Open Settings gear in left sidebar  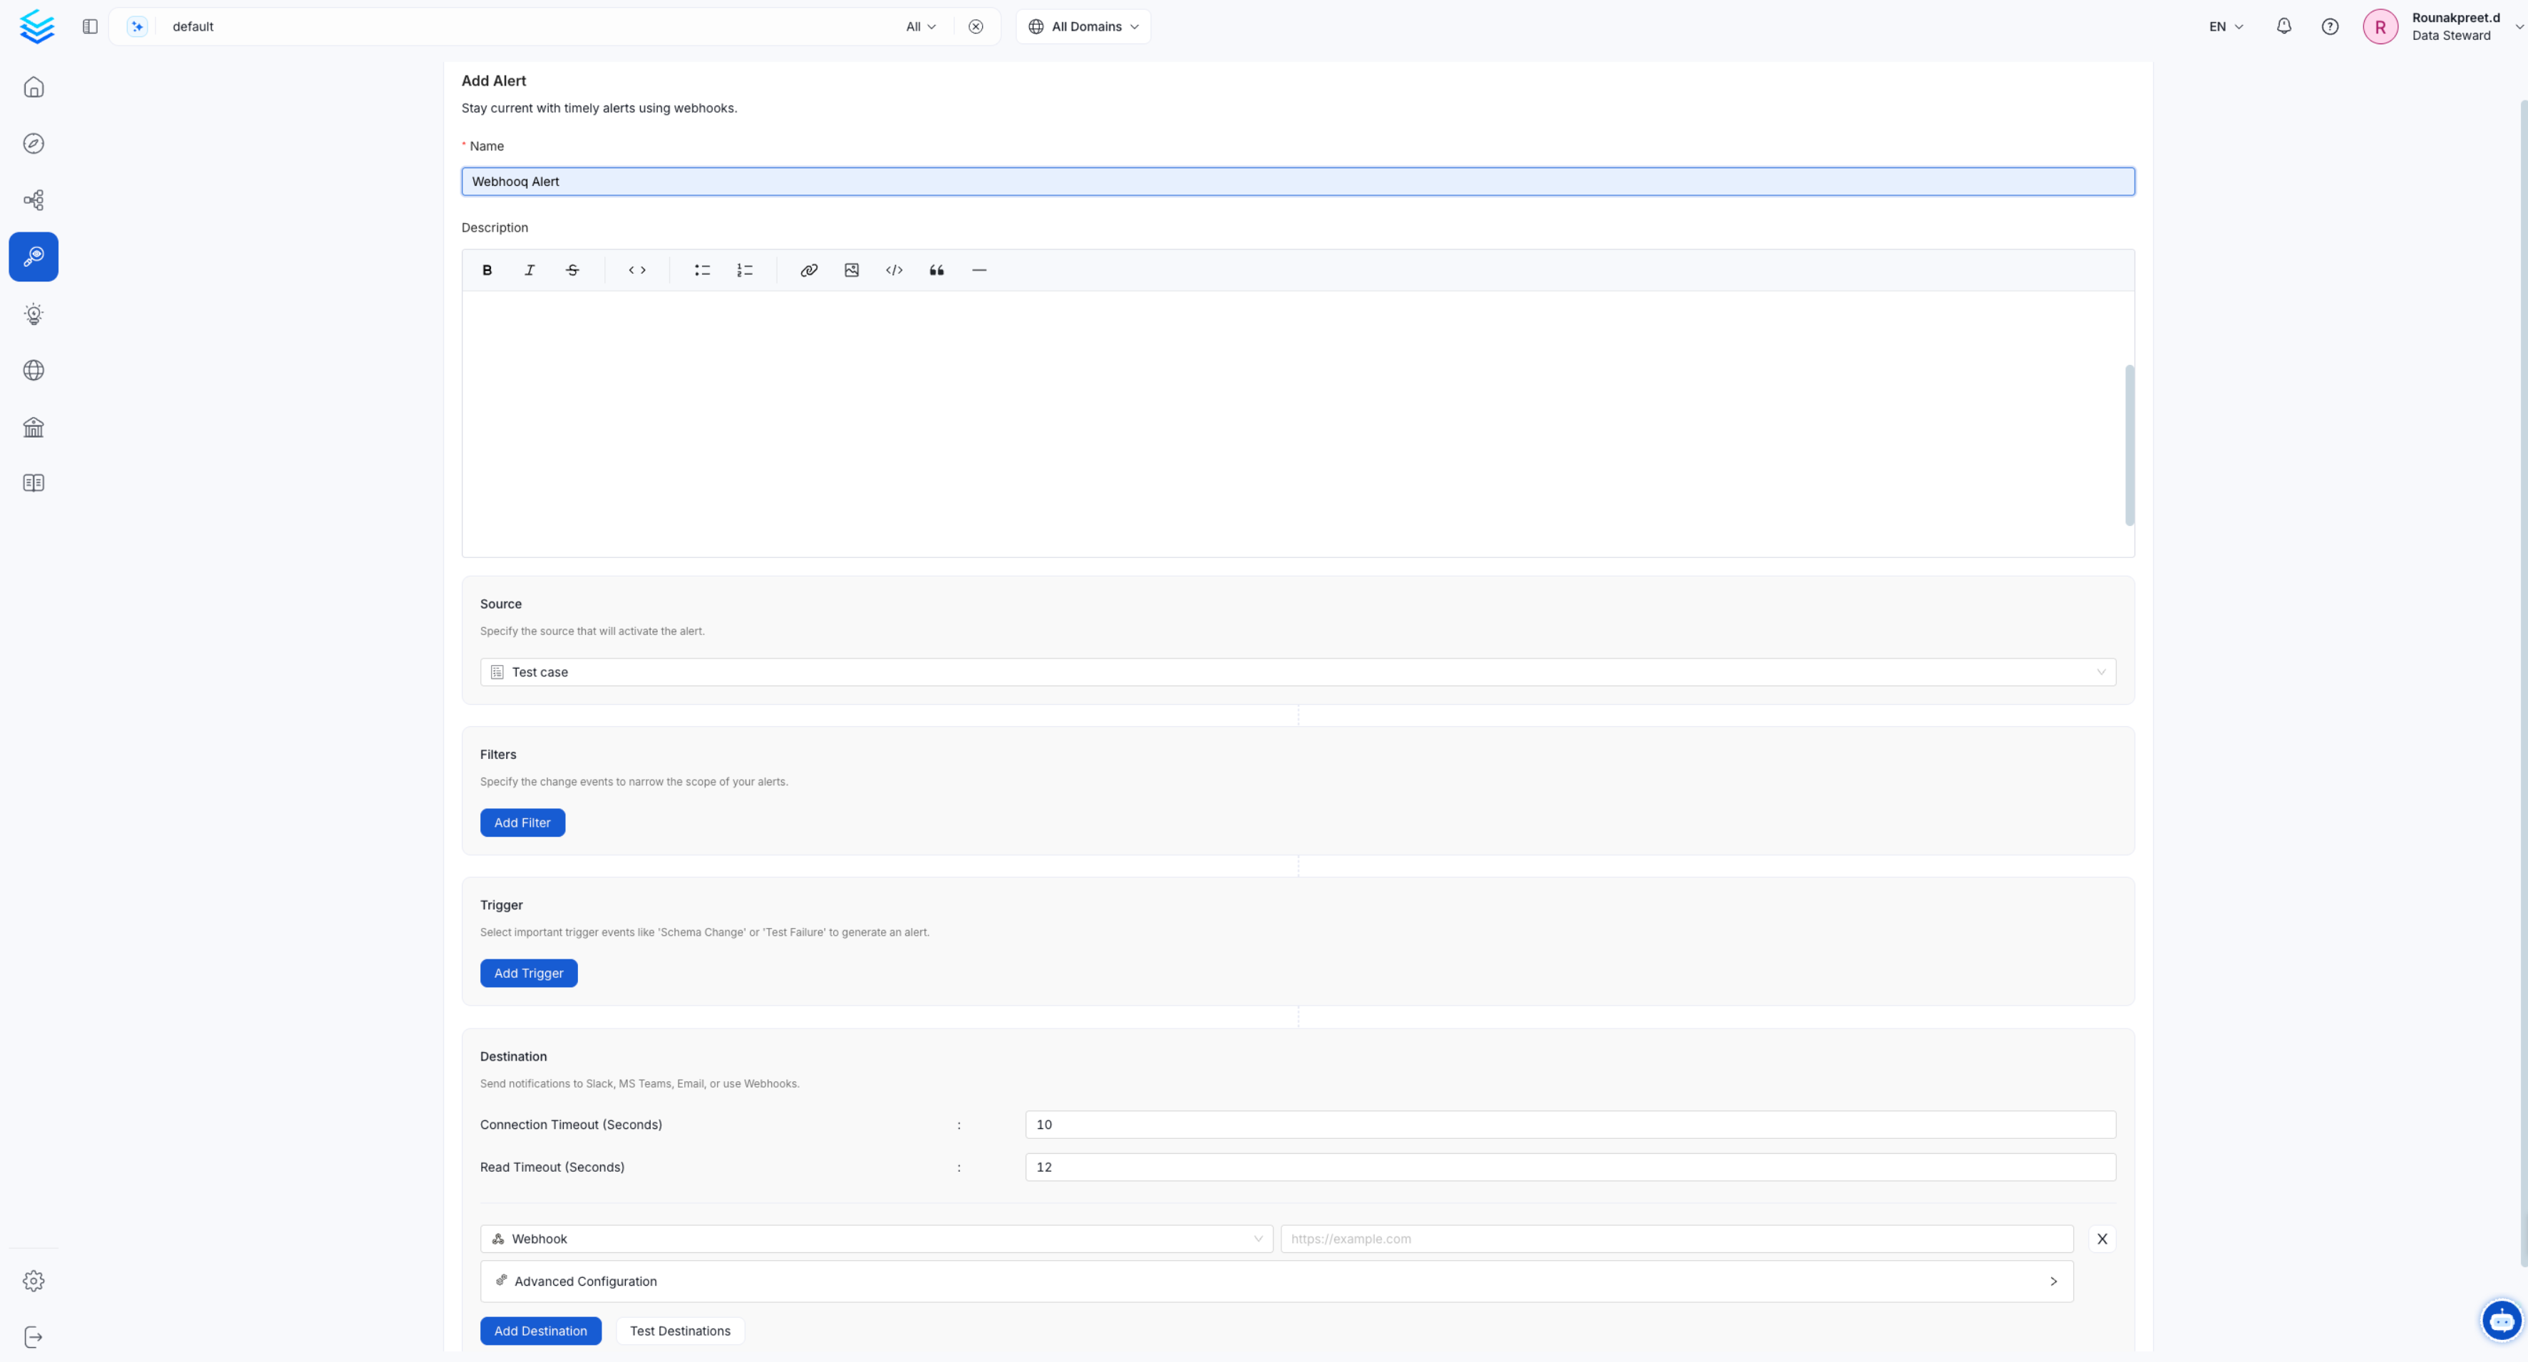(x=33, y=1281)
